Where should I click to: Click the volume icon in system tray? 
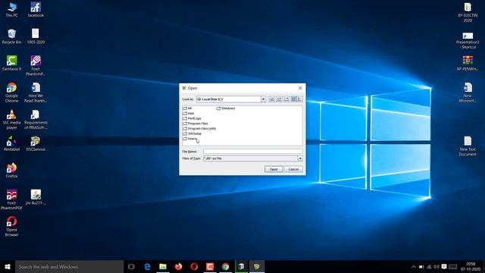pyautogui.click(x=436, y=266)
